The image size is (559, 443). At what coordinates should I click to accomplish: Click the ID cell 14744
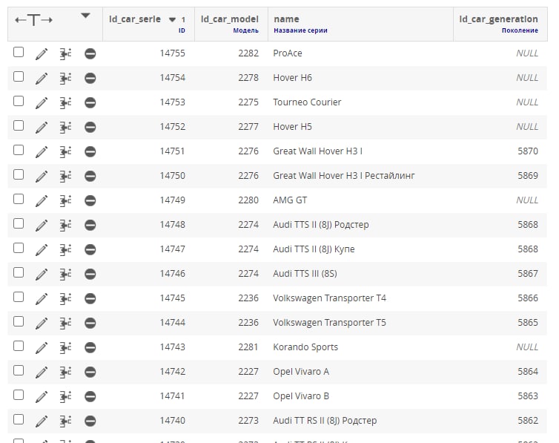(x=172, y=323)
